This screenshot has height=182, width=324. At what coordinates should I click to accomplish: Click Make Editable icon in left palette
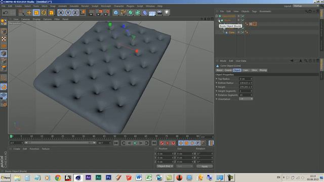coord(4,22)
